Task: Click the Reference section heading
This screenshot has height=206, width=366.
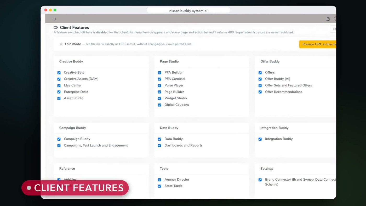Action: pos(67,169)
